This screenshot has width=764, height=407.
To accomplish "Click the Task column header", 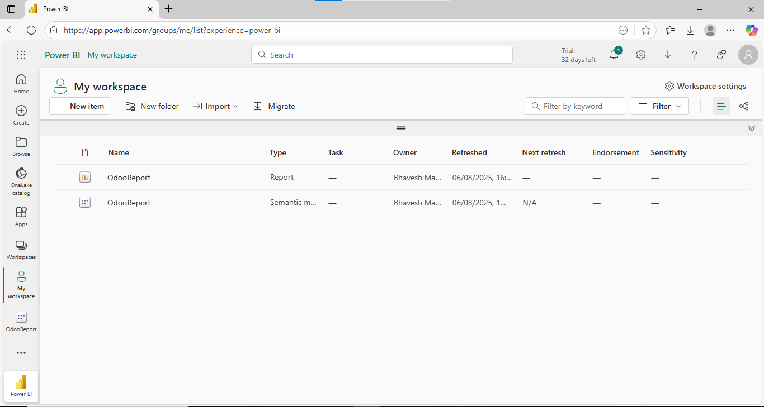I will click(x=336, y=152).
